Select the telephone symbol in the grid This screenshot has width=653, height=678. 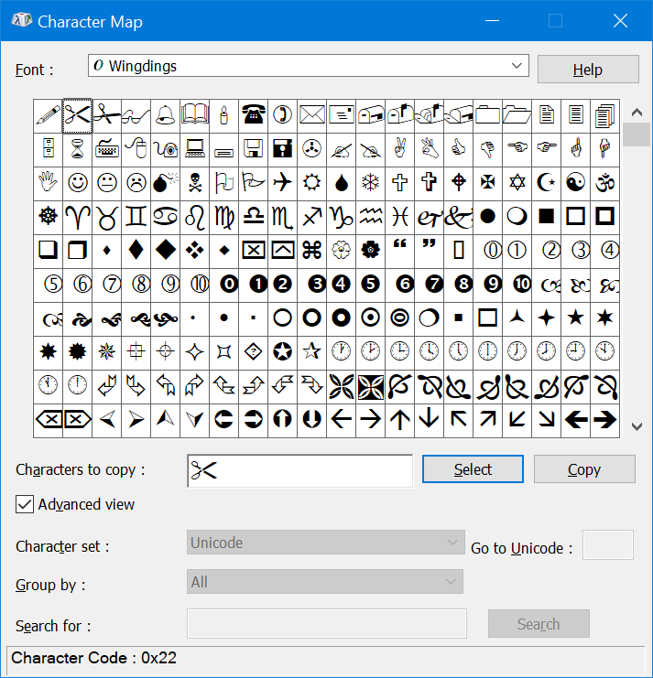pyautogui.click(x=253, y=114)
